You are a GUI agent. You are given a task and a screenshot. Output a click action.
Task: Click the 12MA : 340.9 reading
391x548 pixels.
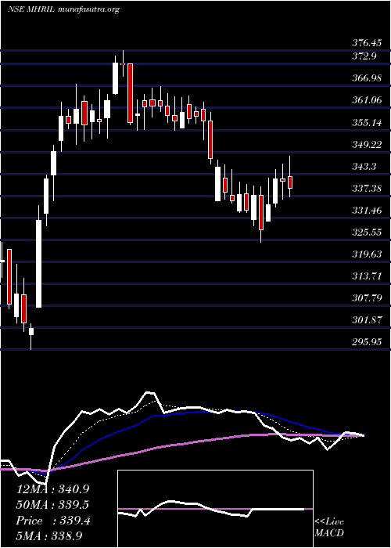[x=53, y=489]
